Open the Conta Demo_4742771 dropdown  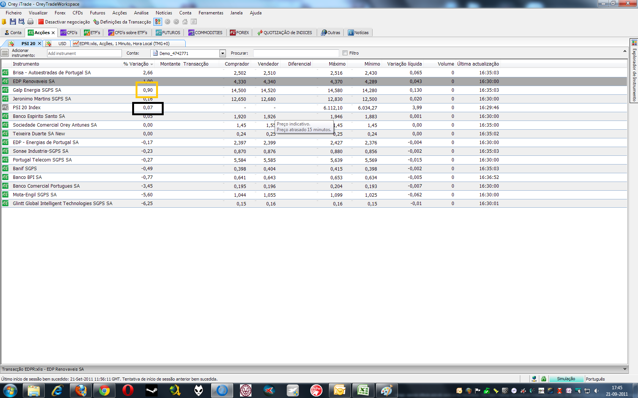pos(223,53)
